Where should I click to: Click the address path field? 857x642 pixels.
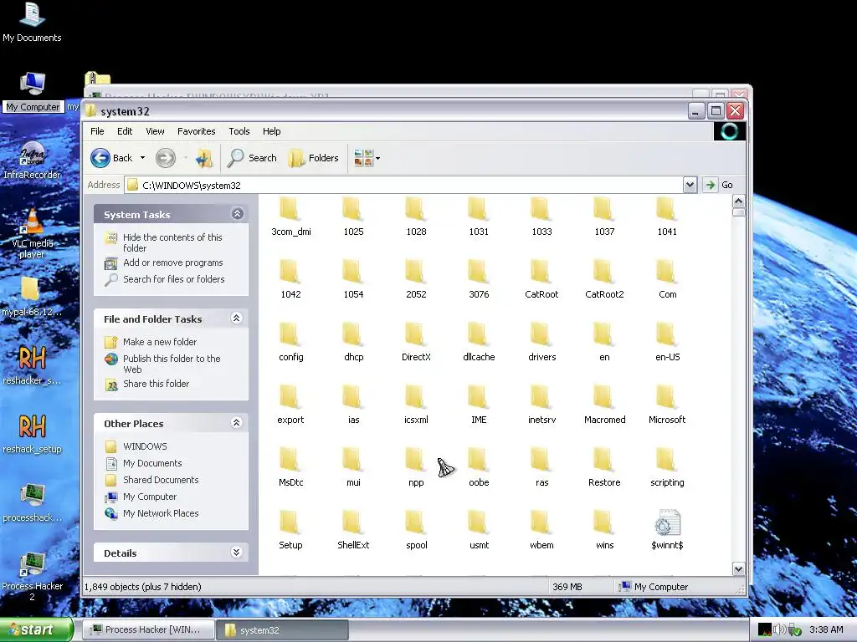(x=404, y=185)
